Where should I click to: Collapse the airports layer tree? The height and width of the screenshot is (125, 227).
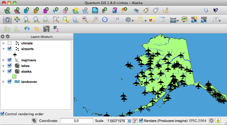coord(4,49)
